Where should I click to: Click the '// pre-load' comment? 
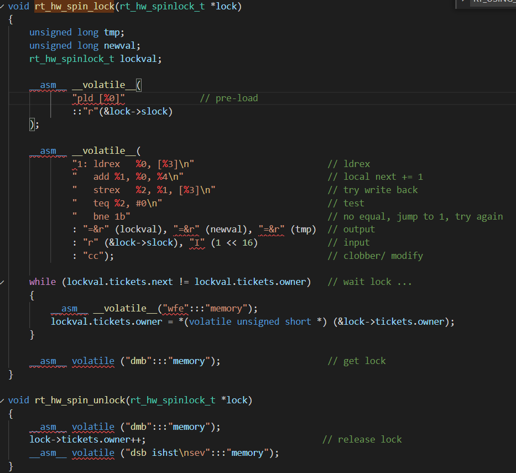click(x=229, y=98)
